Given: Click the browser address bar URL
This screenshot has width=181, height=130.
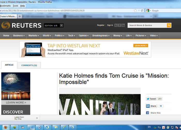Looking at the screenshot, I should (x=67, y=11).
